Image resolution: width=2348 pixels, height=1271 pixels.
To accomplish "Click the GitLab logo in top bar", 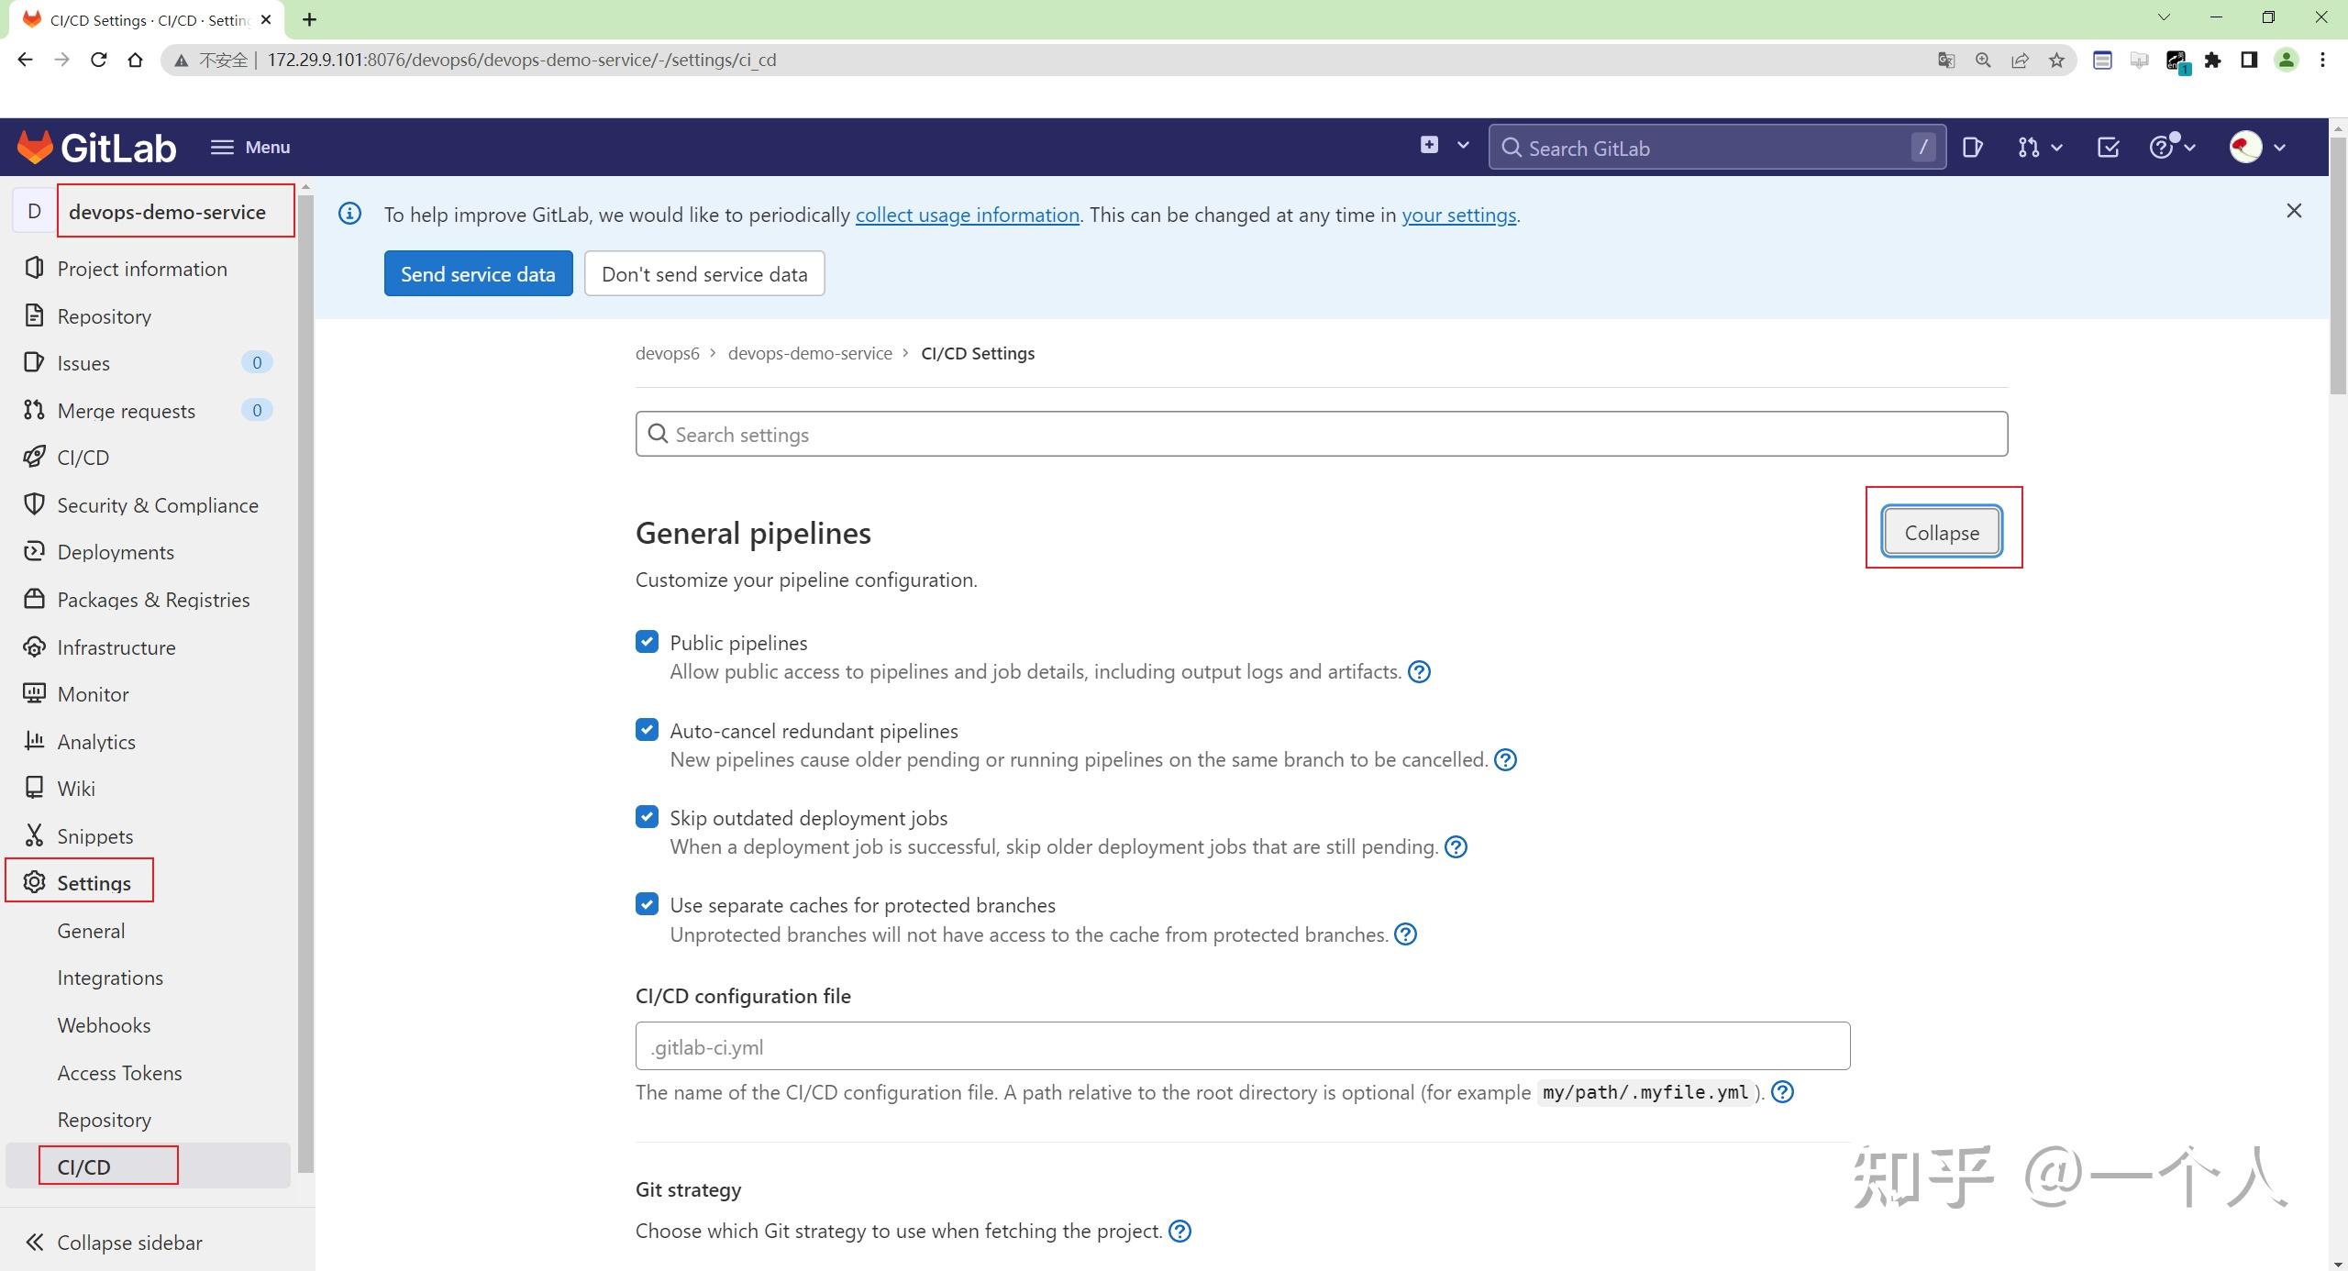I will click(x=94, y=147).
